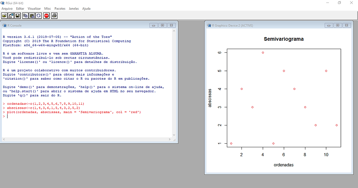Image resolution: width=358 pixels, height=188 pixels.
Task: Open the Janelas menu
Action: pyautogui.click(x=74, y=9)
